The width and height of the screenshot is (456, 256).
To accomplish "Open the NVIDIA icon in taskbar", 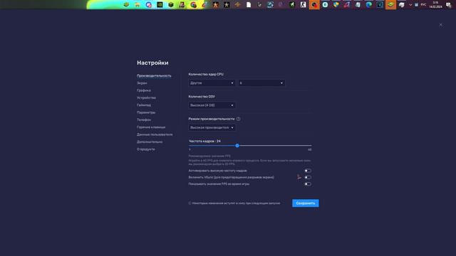I will click(x=160, y=5).
